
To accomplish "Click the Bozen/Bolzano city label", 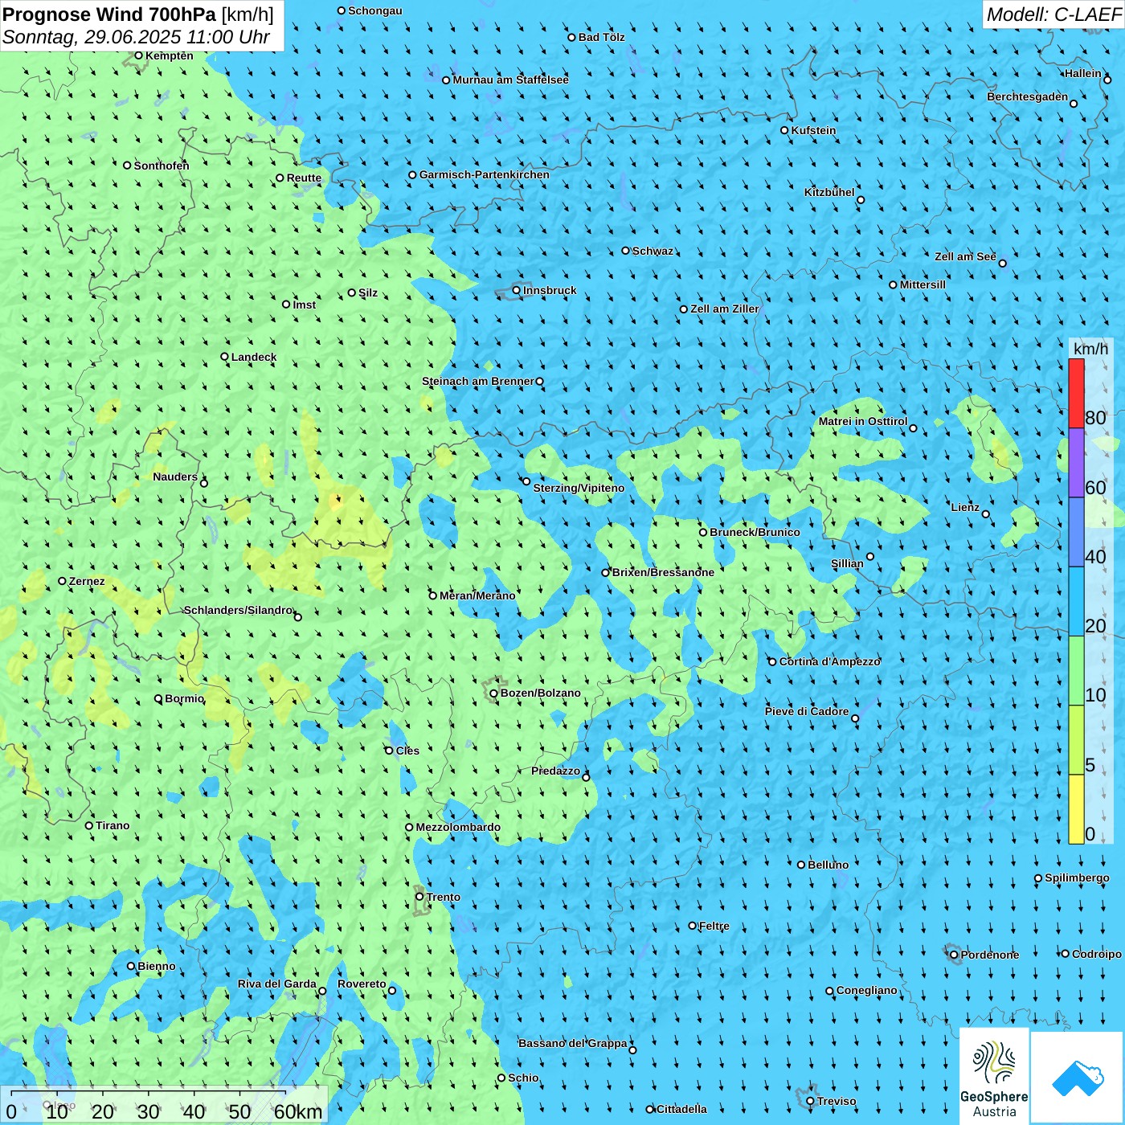I will [540, 693].
